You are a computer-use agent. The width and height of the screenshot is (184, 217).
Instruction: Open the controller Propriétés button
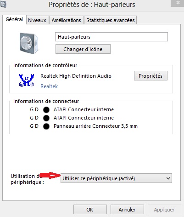[x=151, y=76]
